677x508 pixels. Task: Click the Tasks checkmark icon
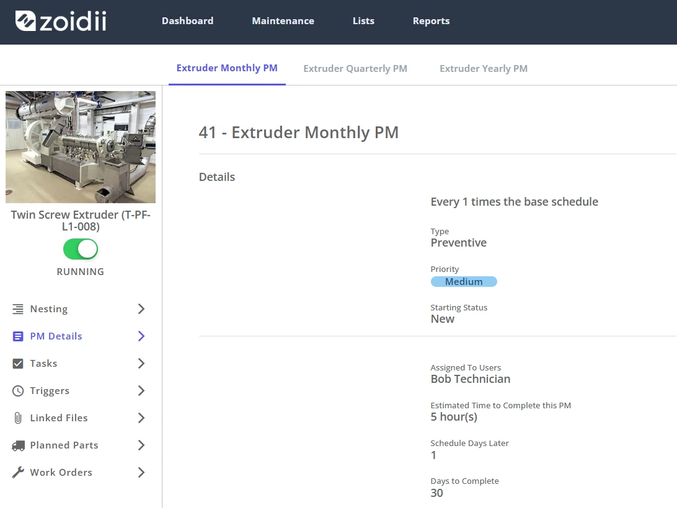(x=18, y=364)
